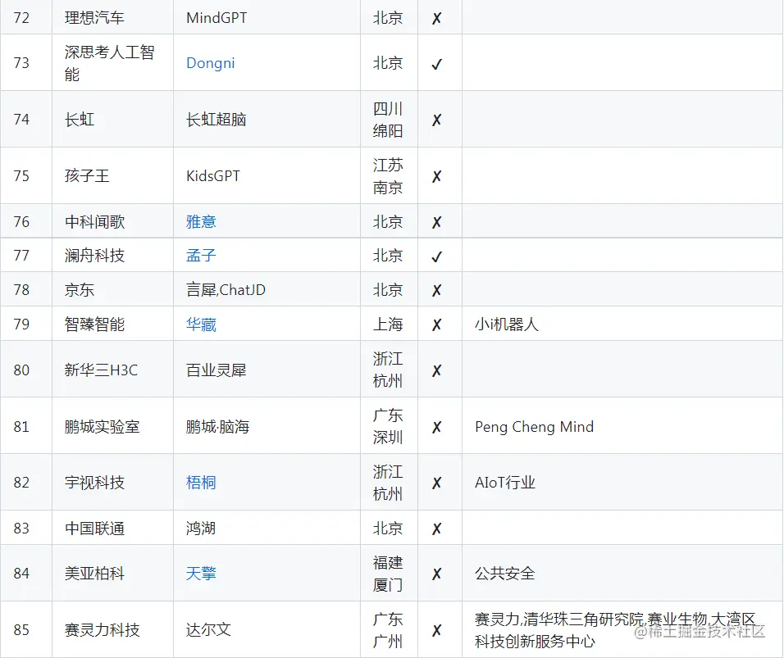Open the 雅意 link for 中科闻歌
Screen dimensions: 784x658
[x=199, y=220]
